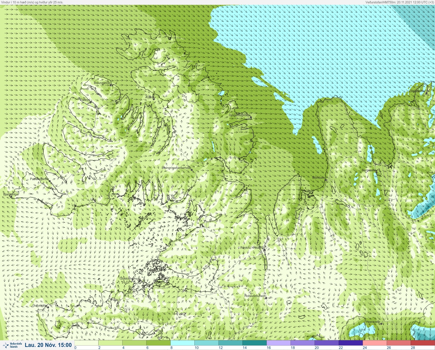Select the 18–20 m/s purple legend swatch

tap(303, 343)
